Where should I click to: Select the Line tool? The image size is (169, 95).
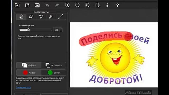coord(61,17)
